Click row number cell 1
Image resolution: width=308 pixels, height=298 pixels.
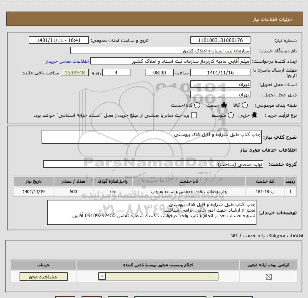[x=290, y=192]
